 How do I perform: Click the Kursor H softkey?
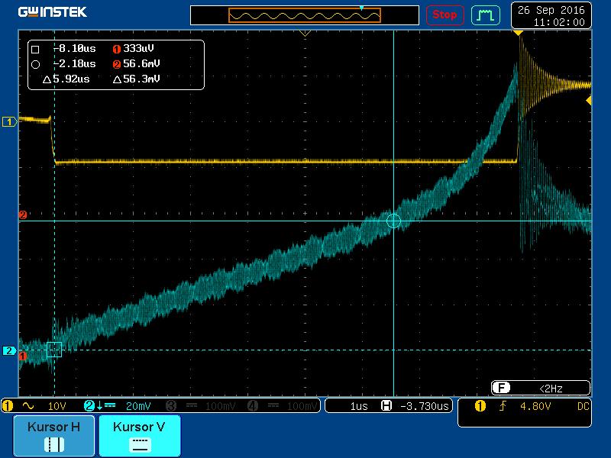tap(53, 435)
